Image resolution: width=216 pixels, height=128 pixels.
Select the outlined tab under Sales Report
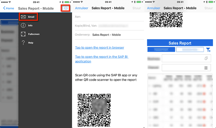point(190,49)
